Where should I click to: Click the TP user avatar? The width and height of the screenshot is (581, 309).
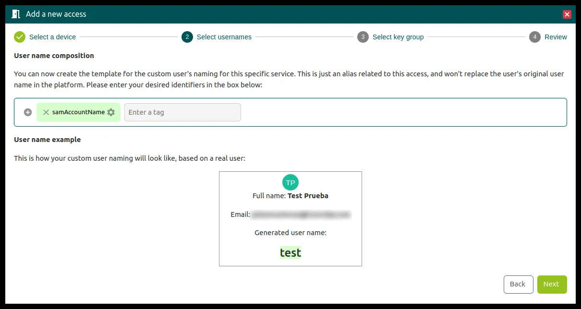(x=290, y=182)
